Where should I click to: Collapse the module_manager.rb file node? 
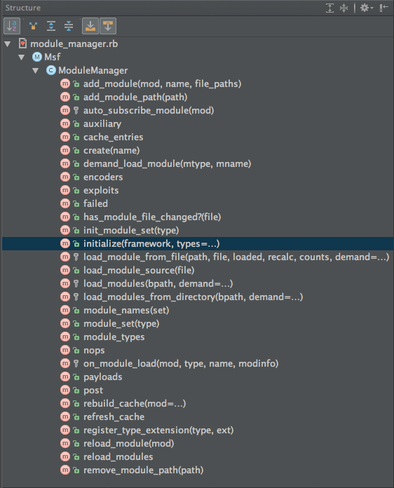tap(8, 44)
